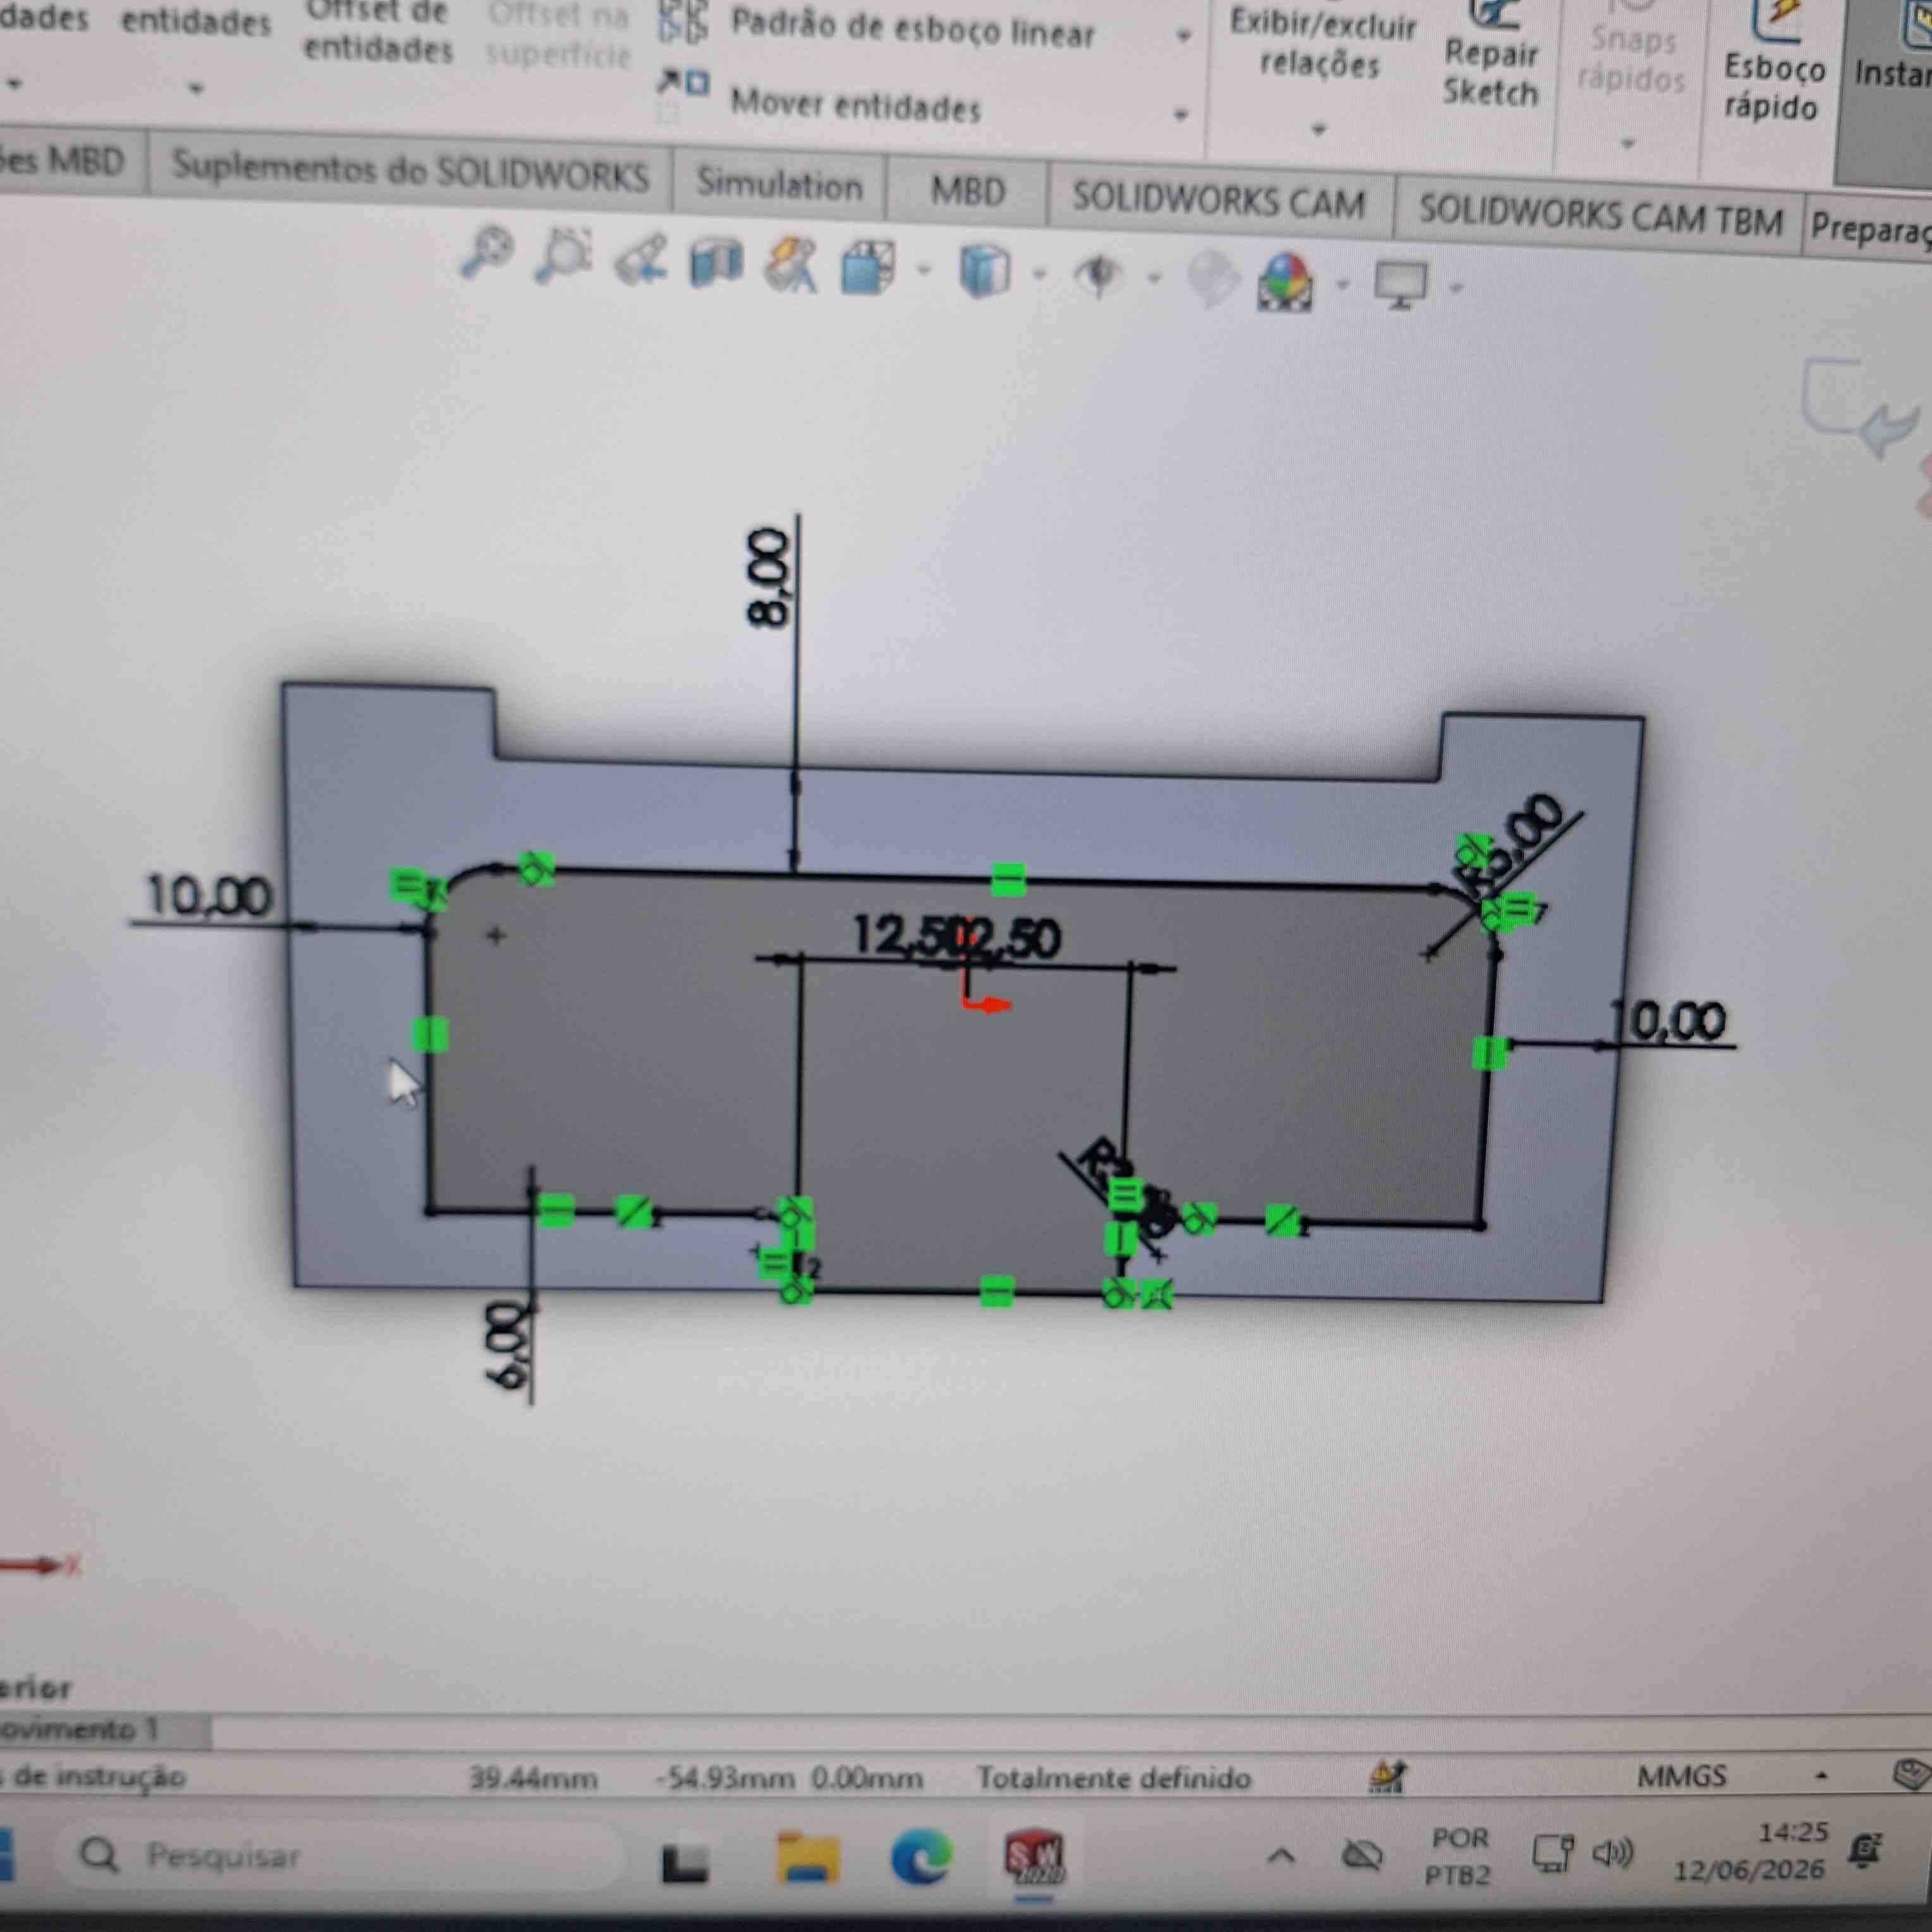The width and height of the screenshot is (1932, 1932).
Task: Switch to the Simulation tab
Action: [779, 184]
